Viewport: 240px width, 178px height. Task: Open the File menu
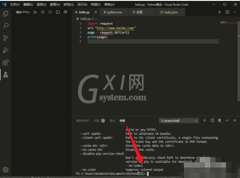click(x=15, y=4)
